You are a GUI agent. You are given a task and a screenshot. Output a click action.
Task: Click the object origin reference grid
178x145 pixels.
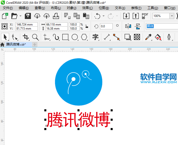[x=5, y=26]
